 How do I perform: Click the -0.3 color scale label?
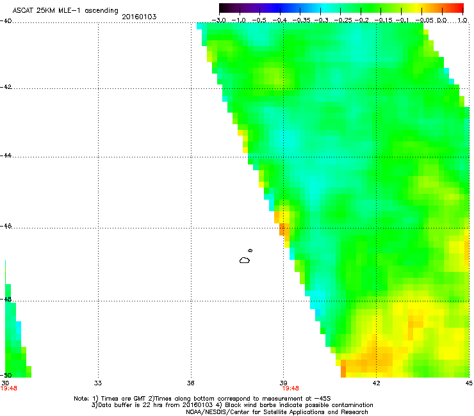click(x=322, y=20)
